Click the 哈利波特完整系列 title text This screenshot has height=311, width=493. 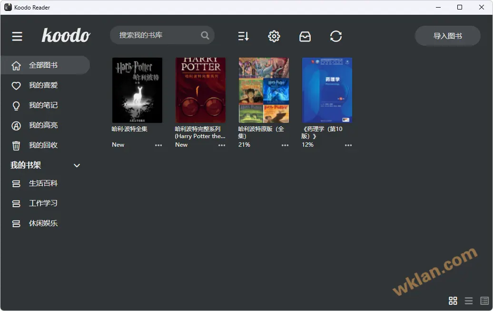200,132
